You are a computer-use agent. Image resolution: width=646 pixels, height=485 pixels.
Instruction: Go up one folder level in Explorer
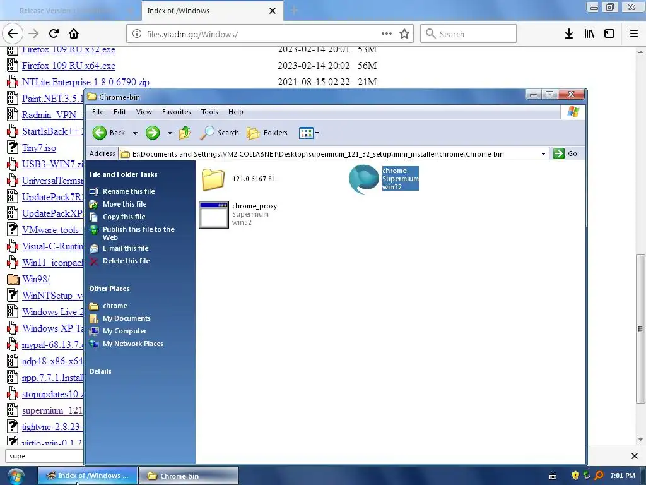[x=185, y=133]
